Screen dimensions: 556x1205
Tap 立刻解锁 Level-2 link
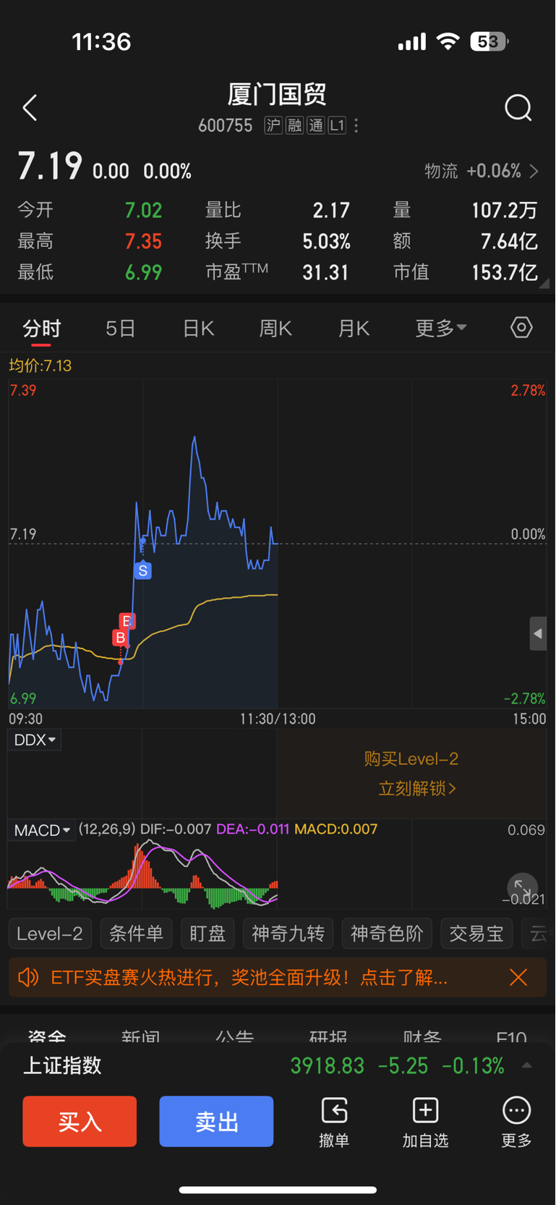417,788
